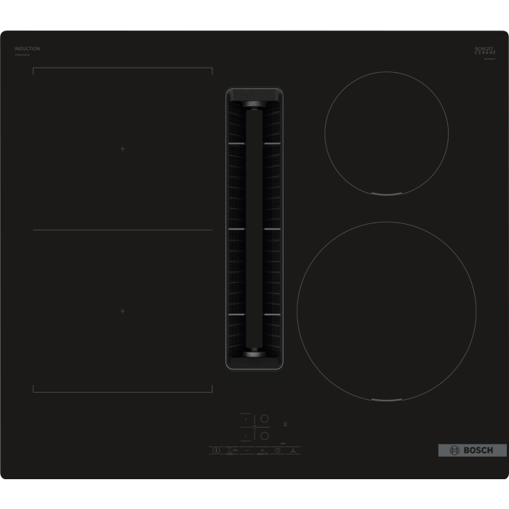
Task: Select the lower round zone selector
Action: 265,436
